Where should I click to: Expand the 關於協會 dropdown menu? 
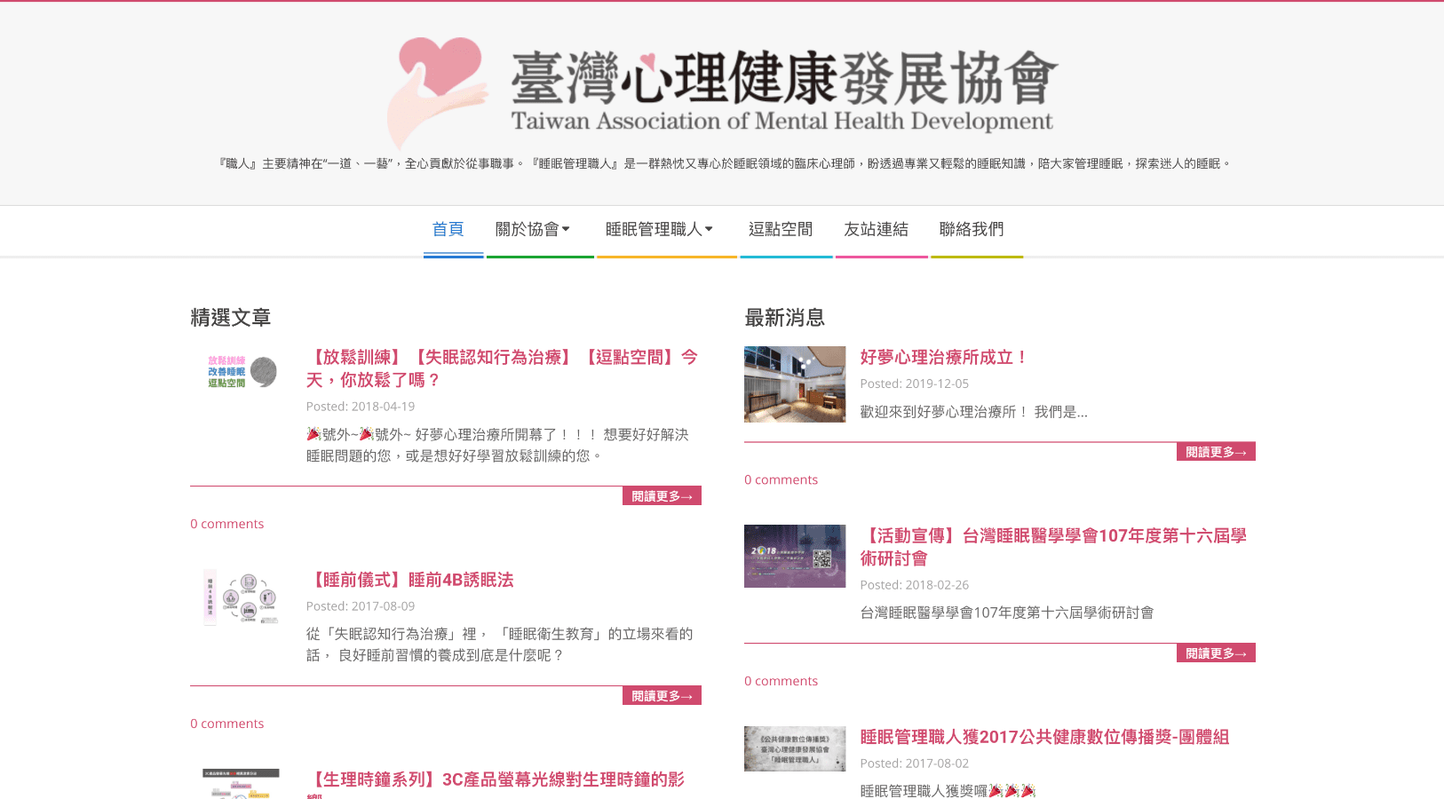tap(533, 230)
